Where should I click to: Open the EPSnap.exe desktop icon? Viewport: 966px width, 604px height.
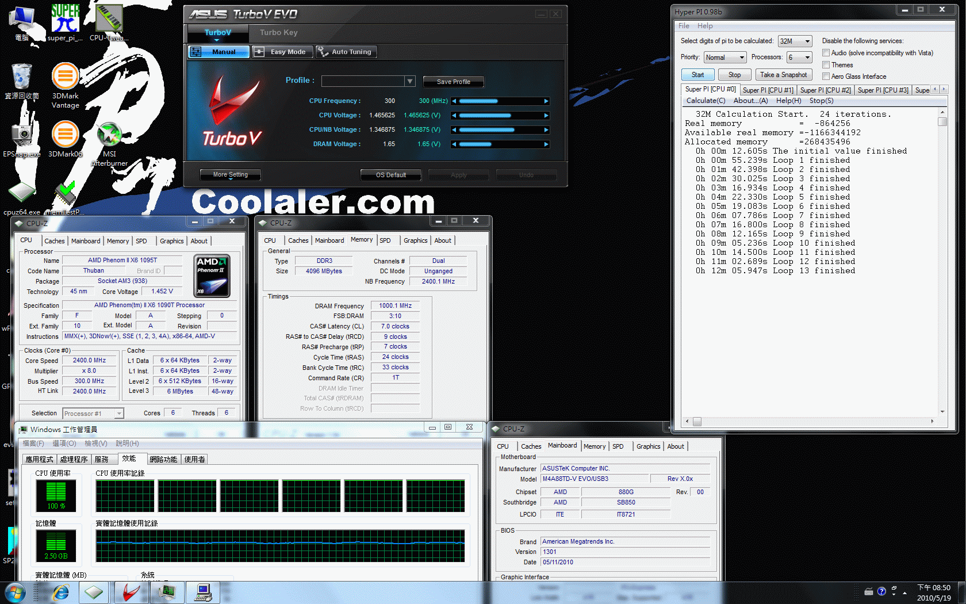point(21,139)
